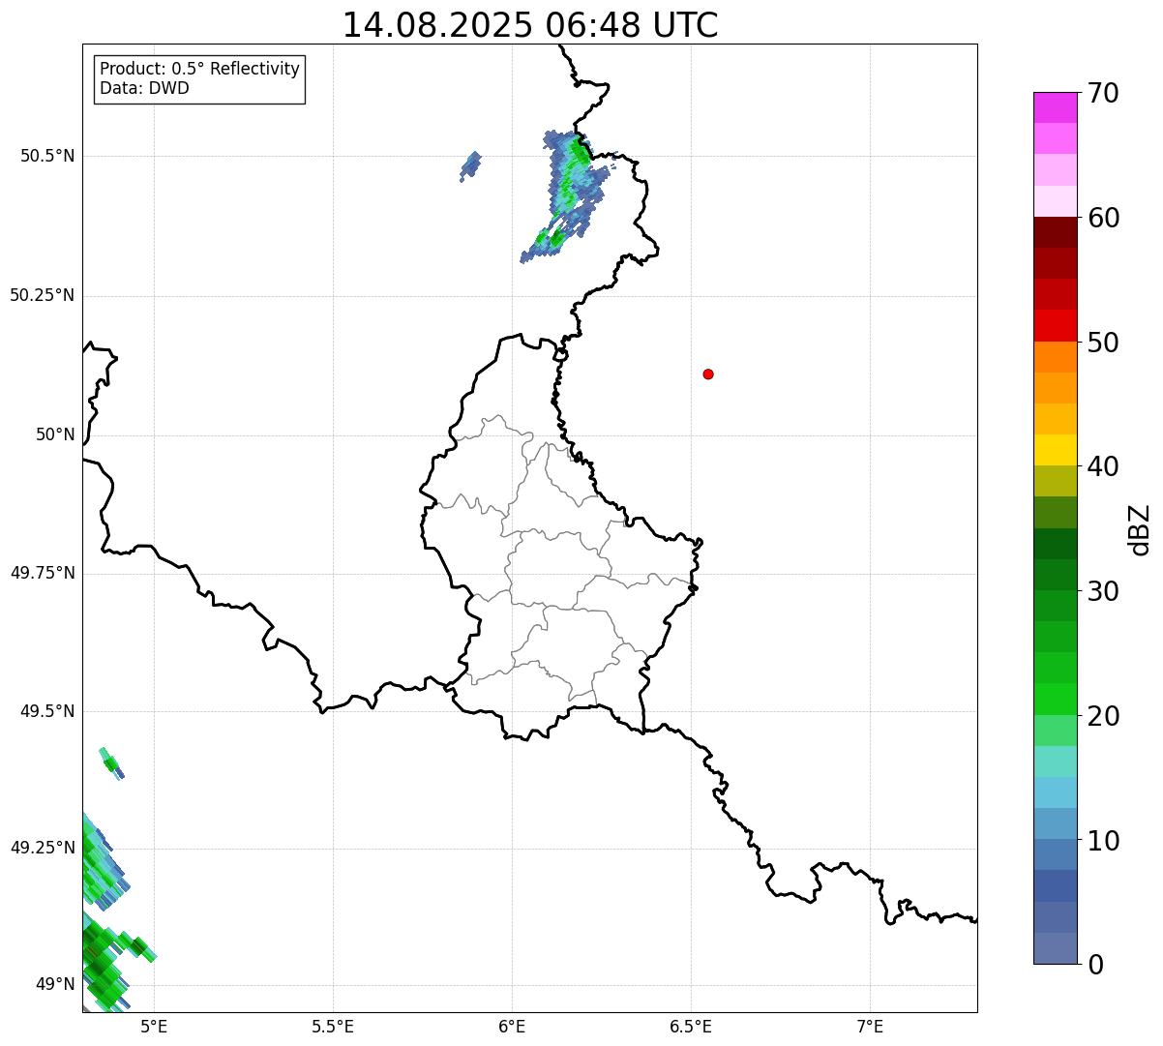The height and width of the screenshot is (1046, 1163).
Task: Click the "Data: DWD" text
Action: (144, 89)
